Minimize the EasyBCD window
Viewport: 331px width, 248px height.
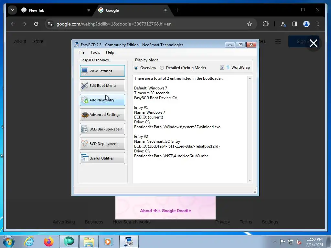pos(230,45)
